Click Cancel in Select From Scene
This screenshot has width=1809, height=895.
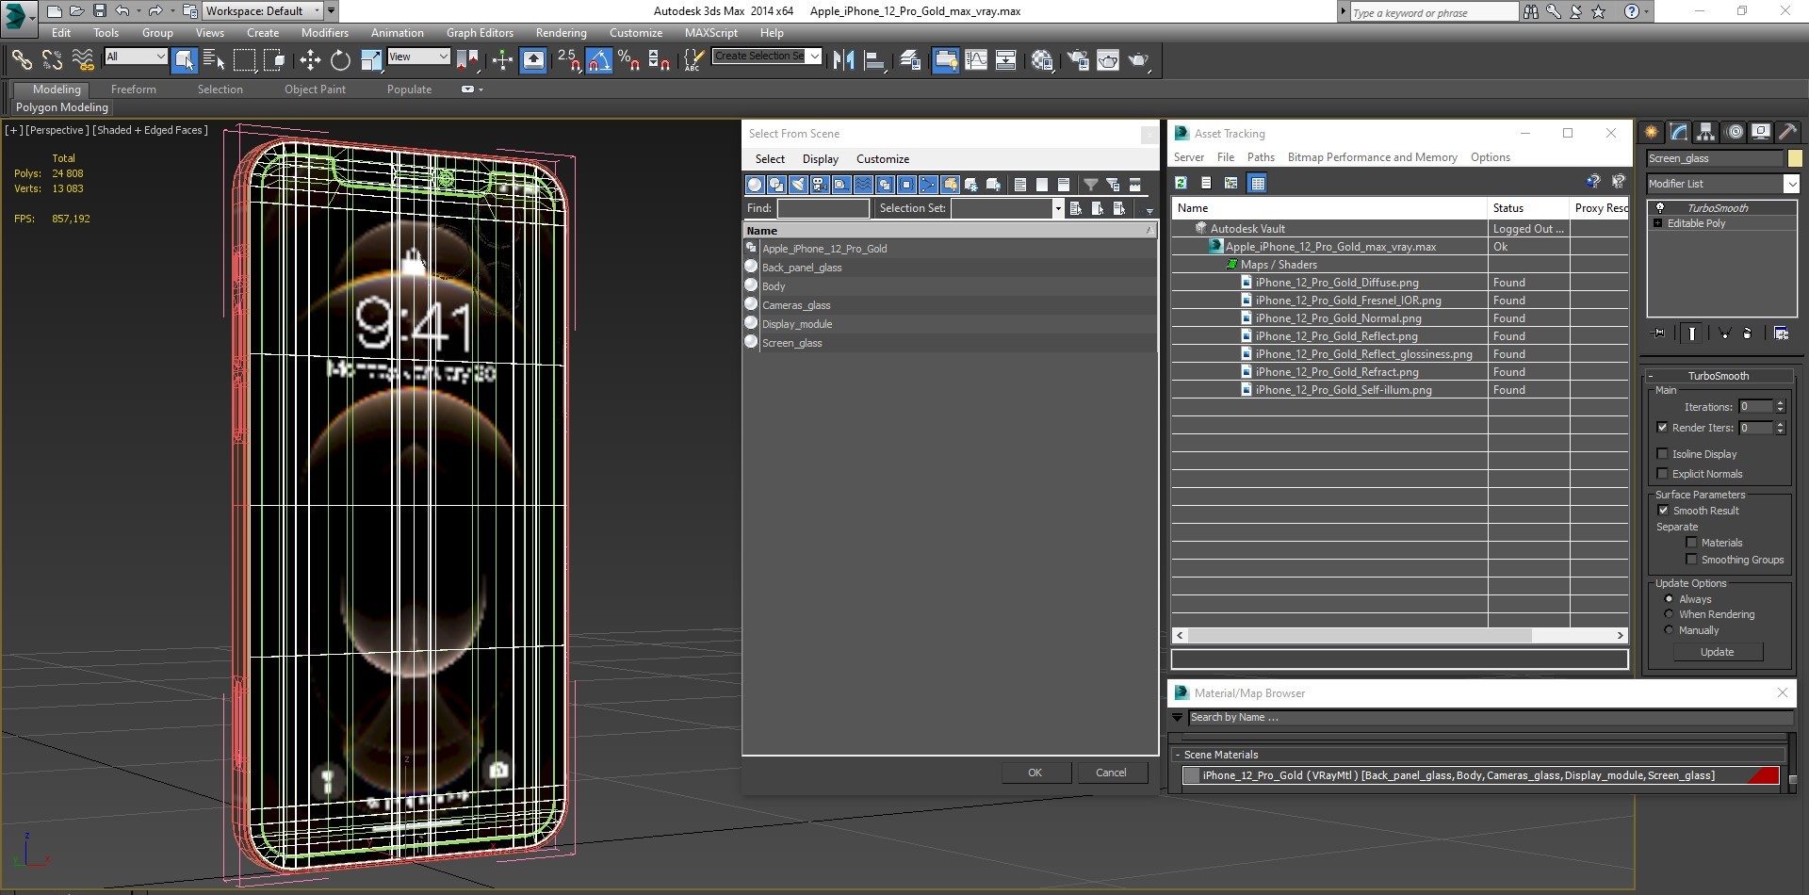point(1111,773)
